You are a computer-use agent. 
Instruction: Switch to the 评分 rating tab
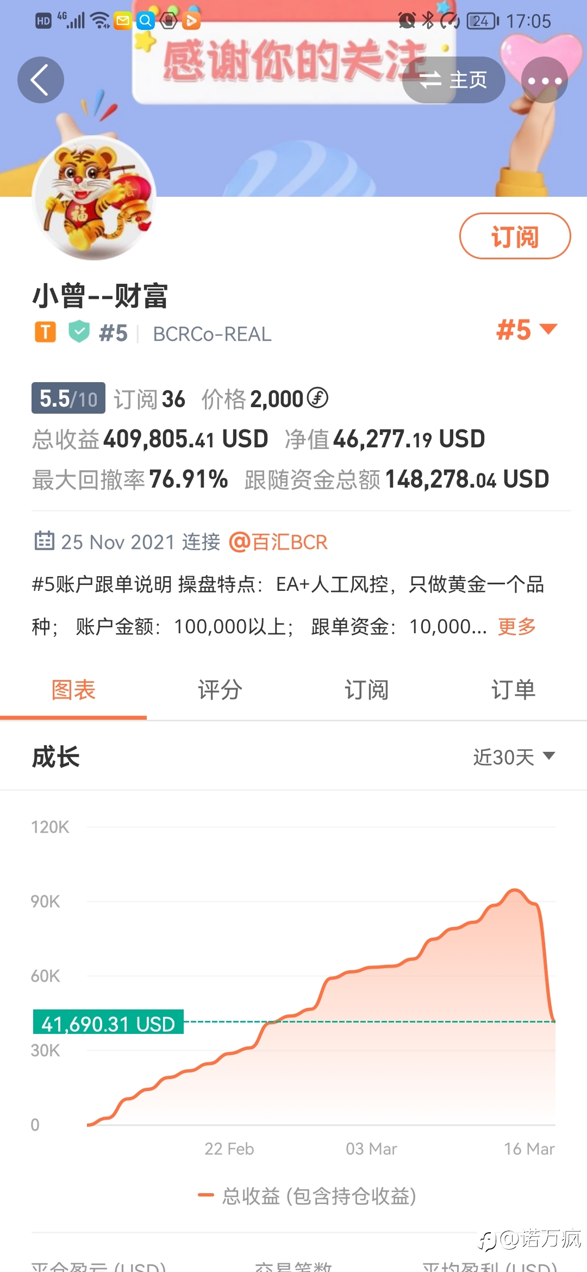point(220,690)
